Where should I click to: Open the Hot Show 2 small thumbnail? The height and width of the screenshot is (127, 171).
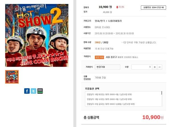point(12,77)
